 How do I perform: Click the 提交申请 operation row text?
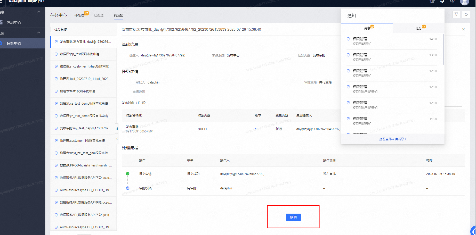coord(145,174)
